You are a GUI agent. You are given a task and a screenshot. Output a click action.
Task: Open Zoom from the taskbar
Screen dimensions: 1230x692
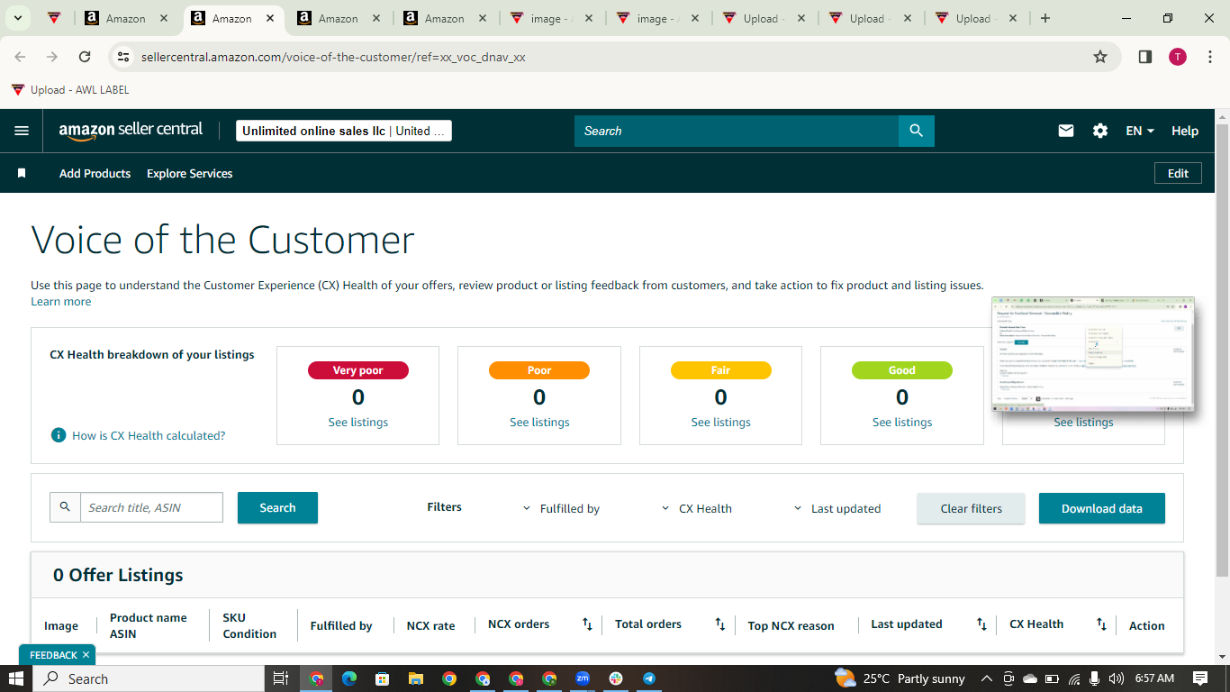[x=583, y=678]
